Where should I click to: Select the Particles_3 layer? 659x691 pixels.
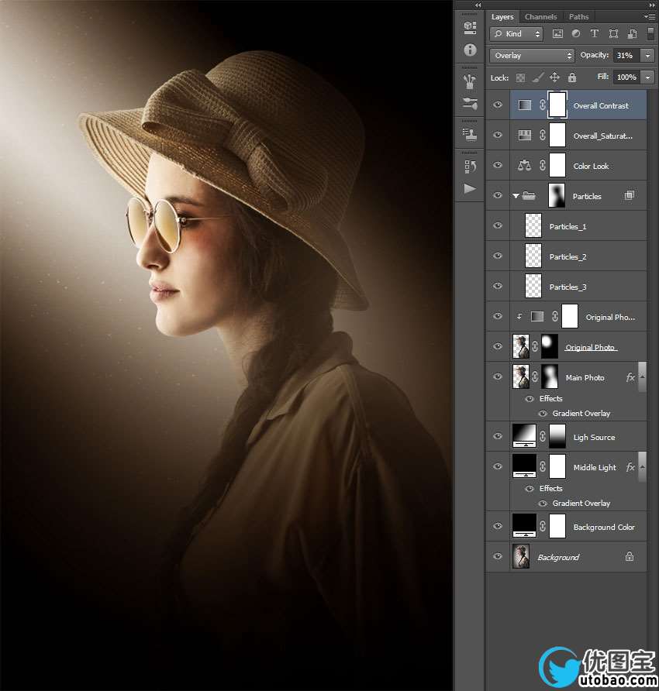[567, 287]
